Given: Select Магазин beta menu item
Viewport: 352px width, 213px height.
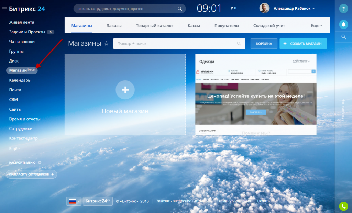Looking at the screenshot, I should tap(22, 70).
